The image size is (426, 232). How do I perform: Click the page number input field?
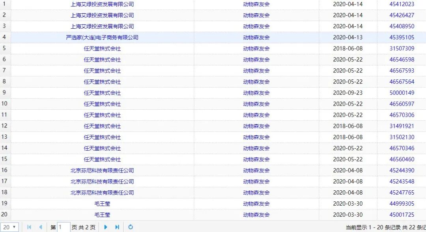(x=64, y=227)
